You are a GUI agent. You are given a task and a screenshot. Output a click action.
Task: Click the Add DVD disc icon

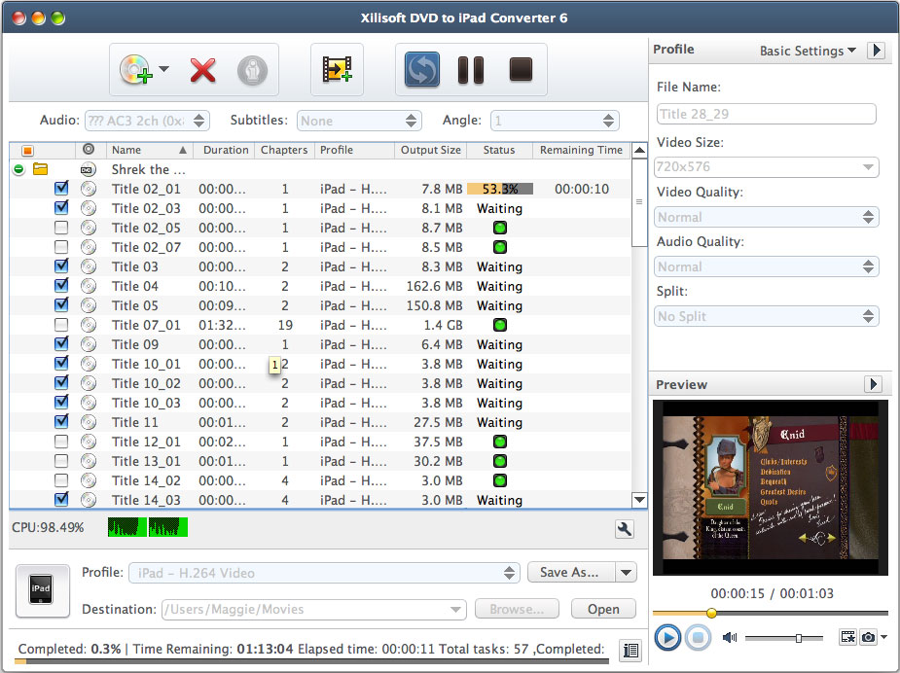pos(134,70)
